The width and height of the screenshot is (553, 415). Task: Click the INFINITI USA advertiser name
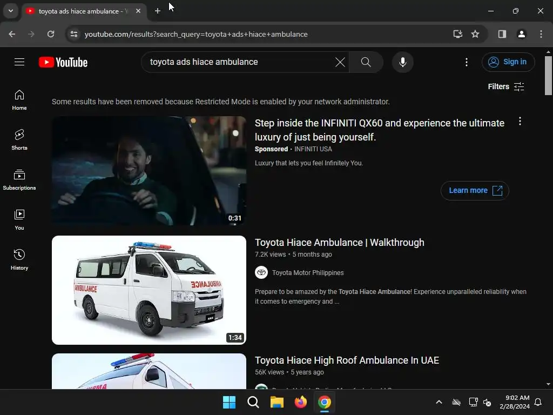click(313, 149)
